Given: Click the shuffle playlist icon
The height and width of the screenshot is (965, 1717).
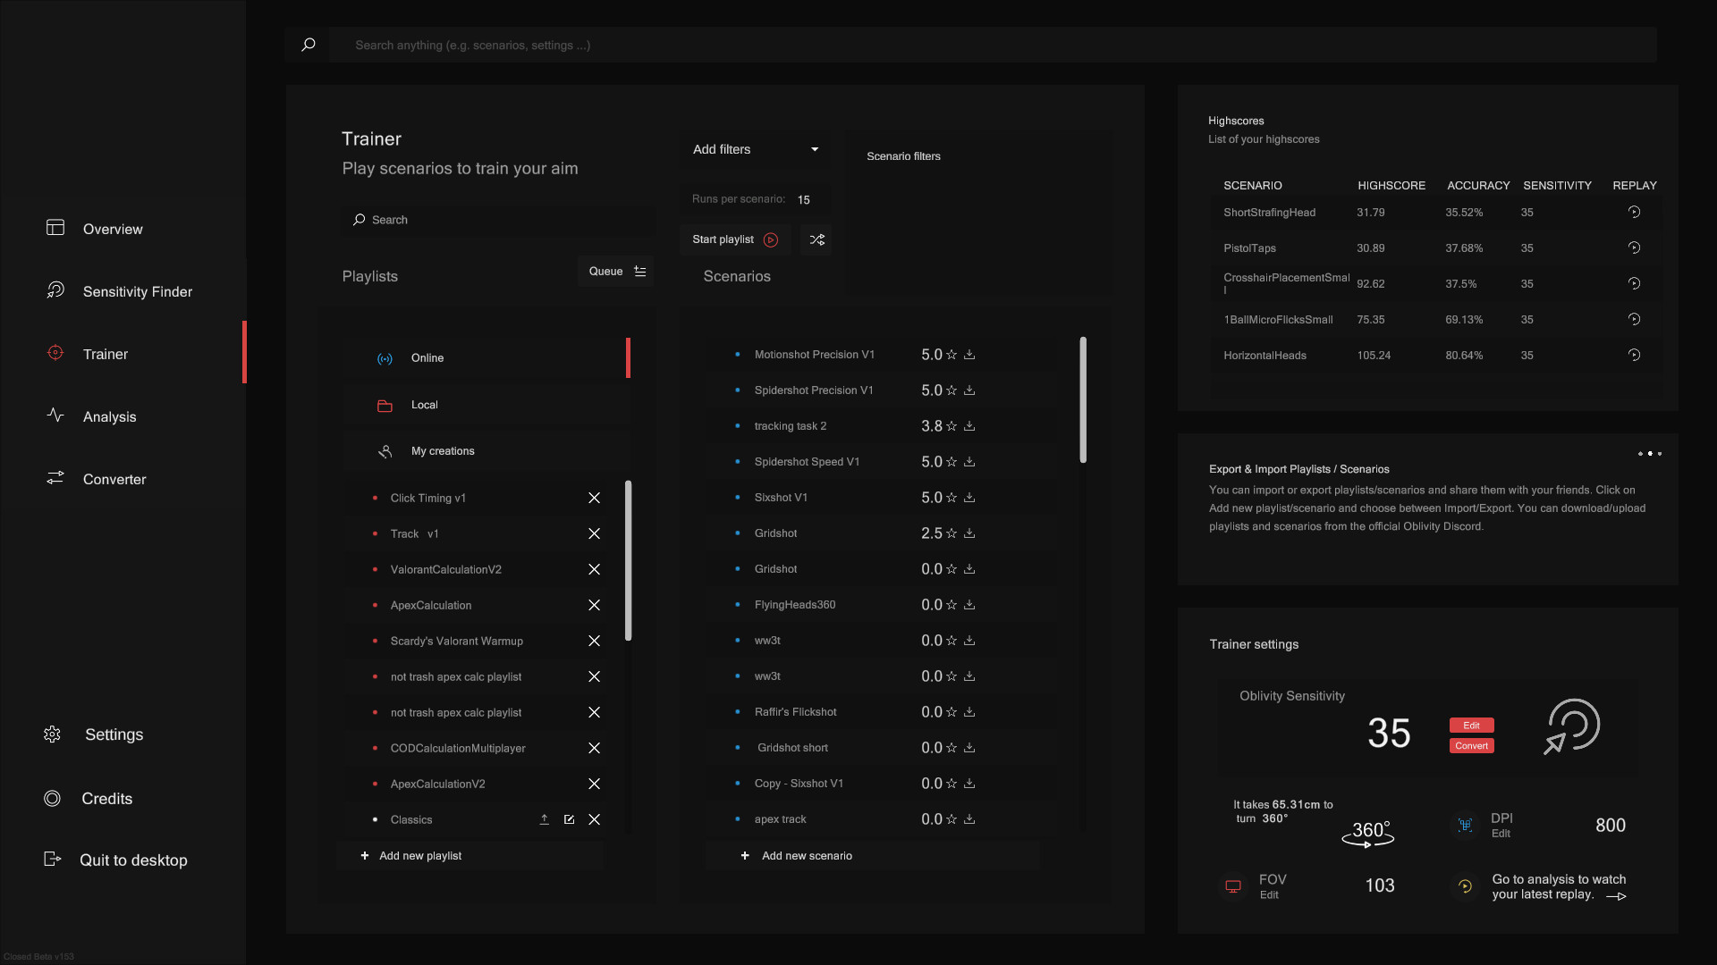Looking at the screenshot, I should click(x=816, y=239).
